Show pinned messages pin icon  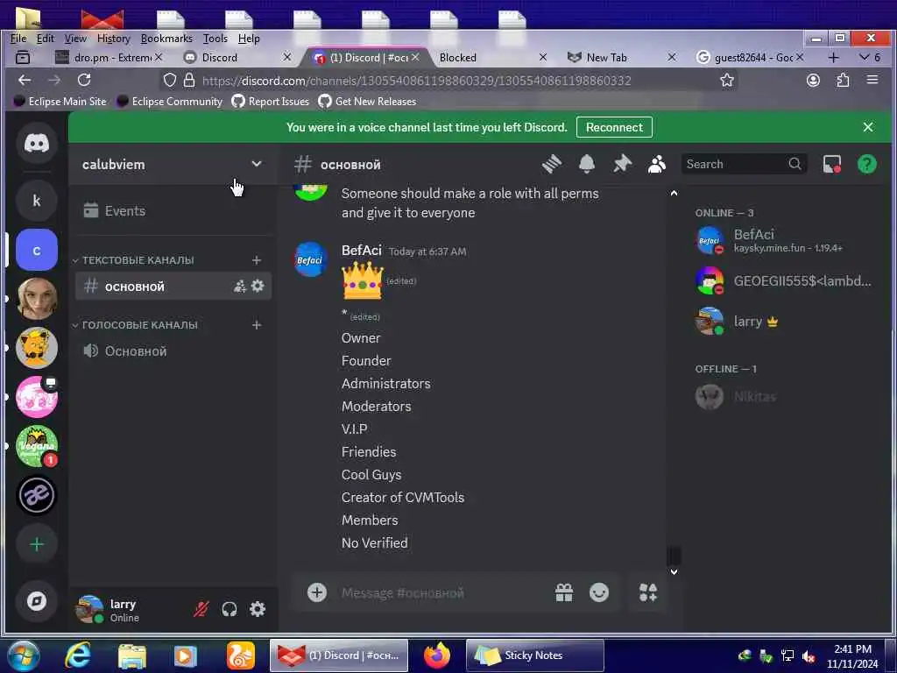[622, 164]
